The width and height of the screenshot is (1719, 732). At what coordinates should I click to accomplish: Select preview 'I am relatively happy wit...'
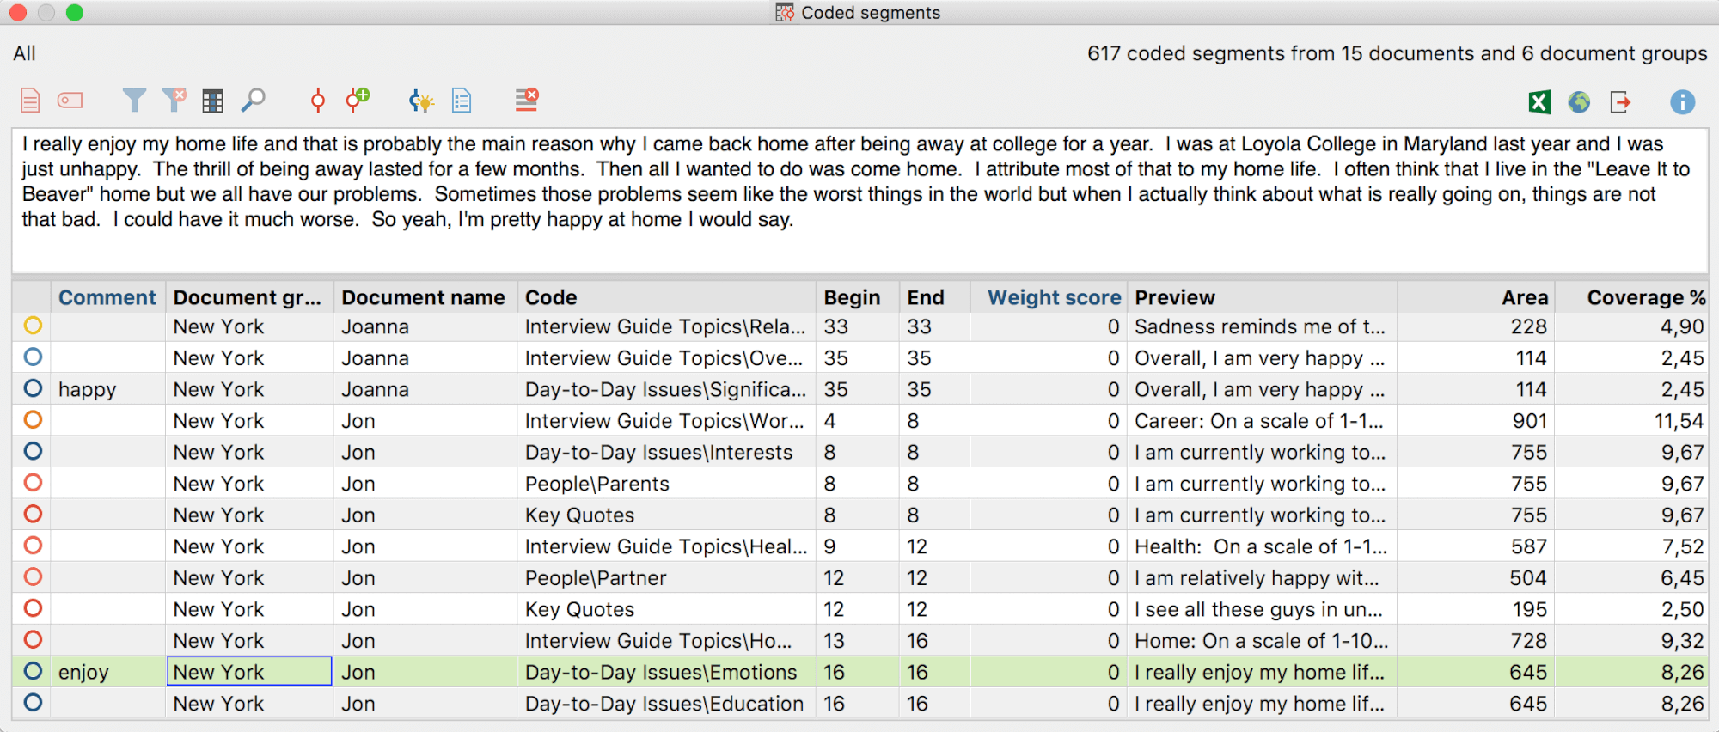coord(1262,578)
